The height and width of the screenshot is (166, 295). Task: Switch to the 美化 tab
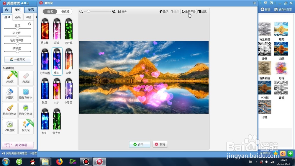click(x=18, y=10)
